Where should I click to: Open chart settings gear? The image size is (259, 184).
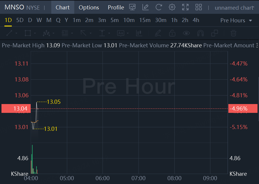[172, 7]
